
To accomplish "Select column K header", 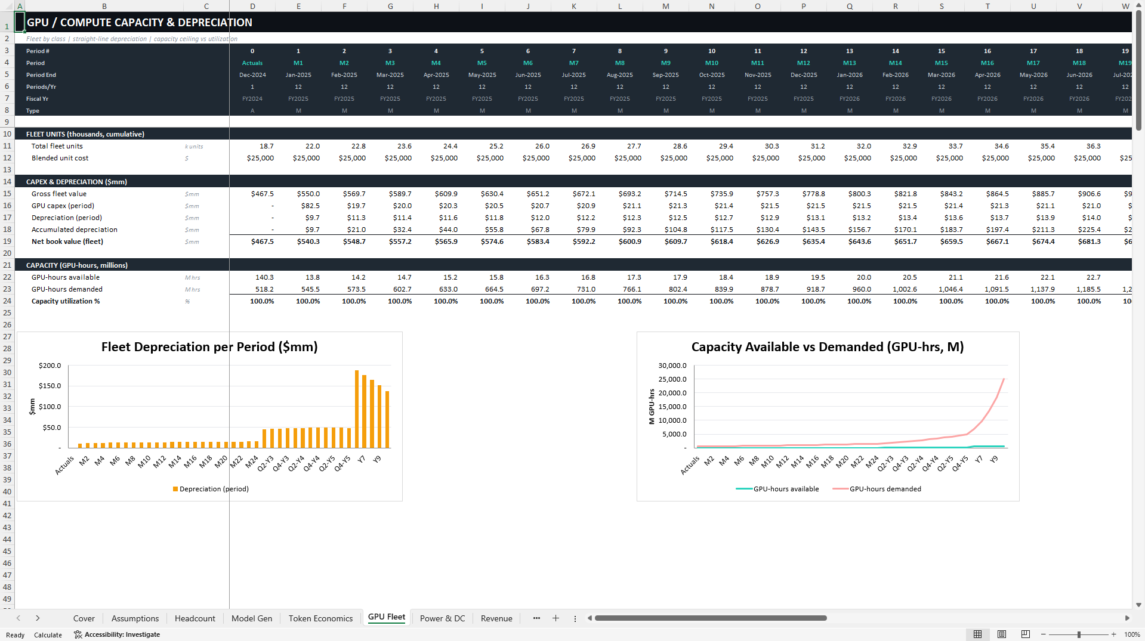I will point(574,6).
